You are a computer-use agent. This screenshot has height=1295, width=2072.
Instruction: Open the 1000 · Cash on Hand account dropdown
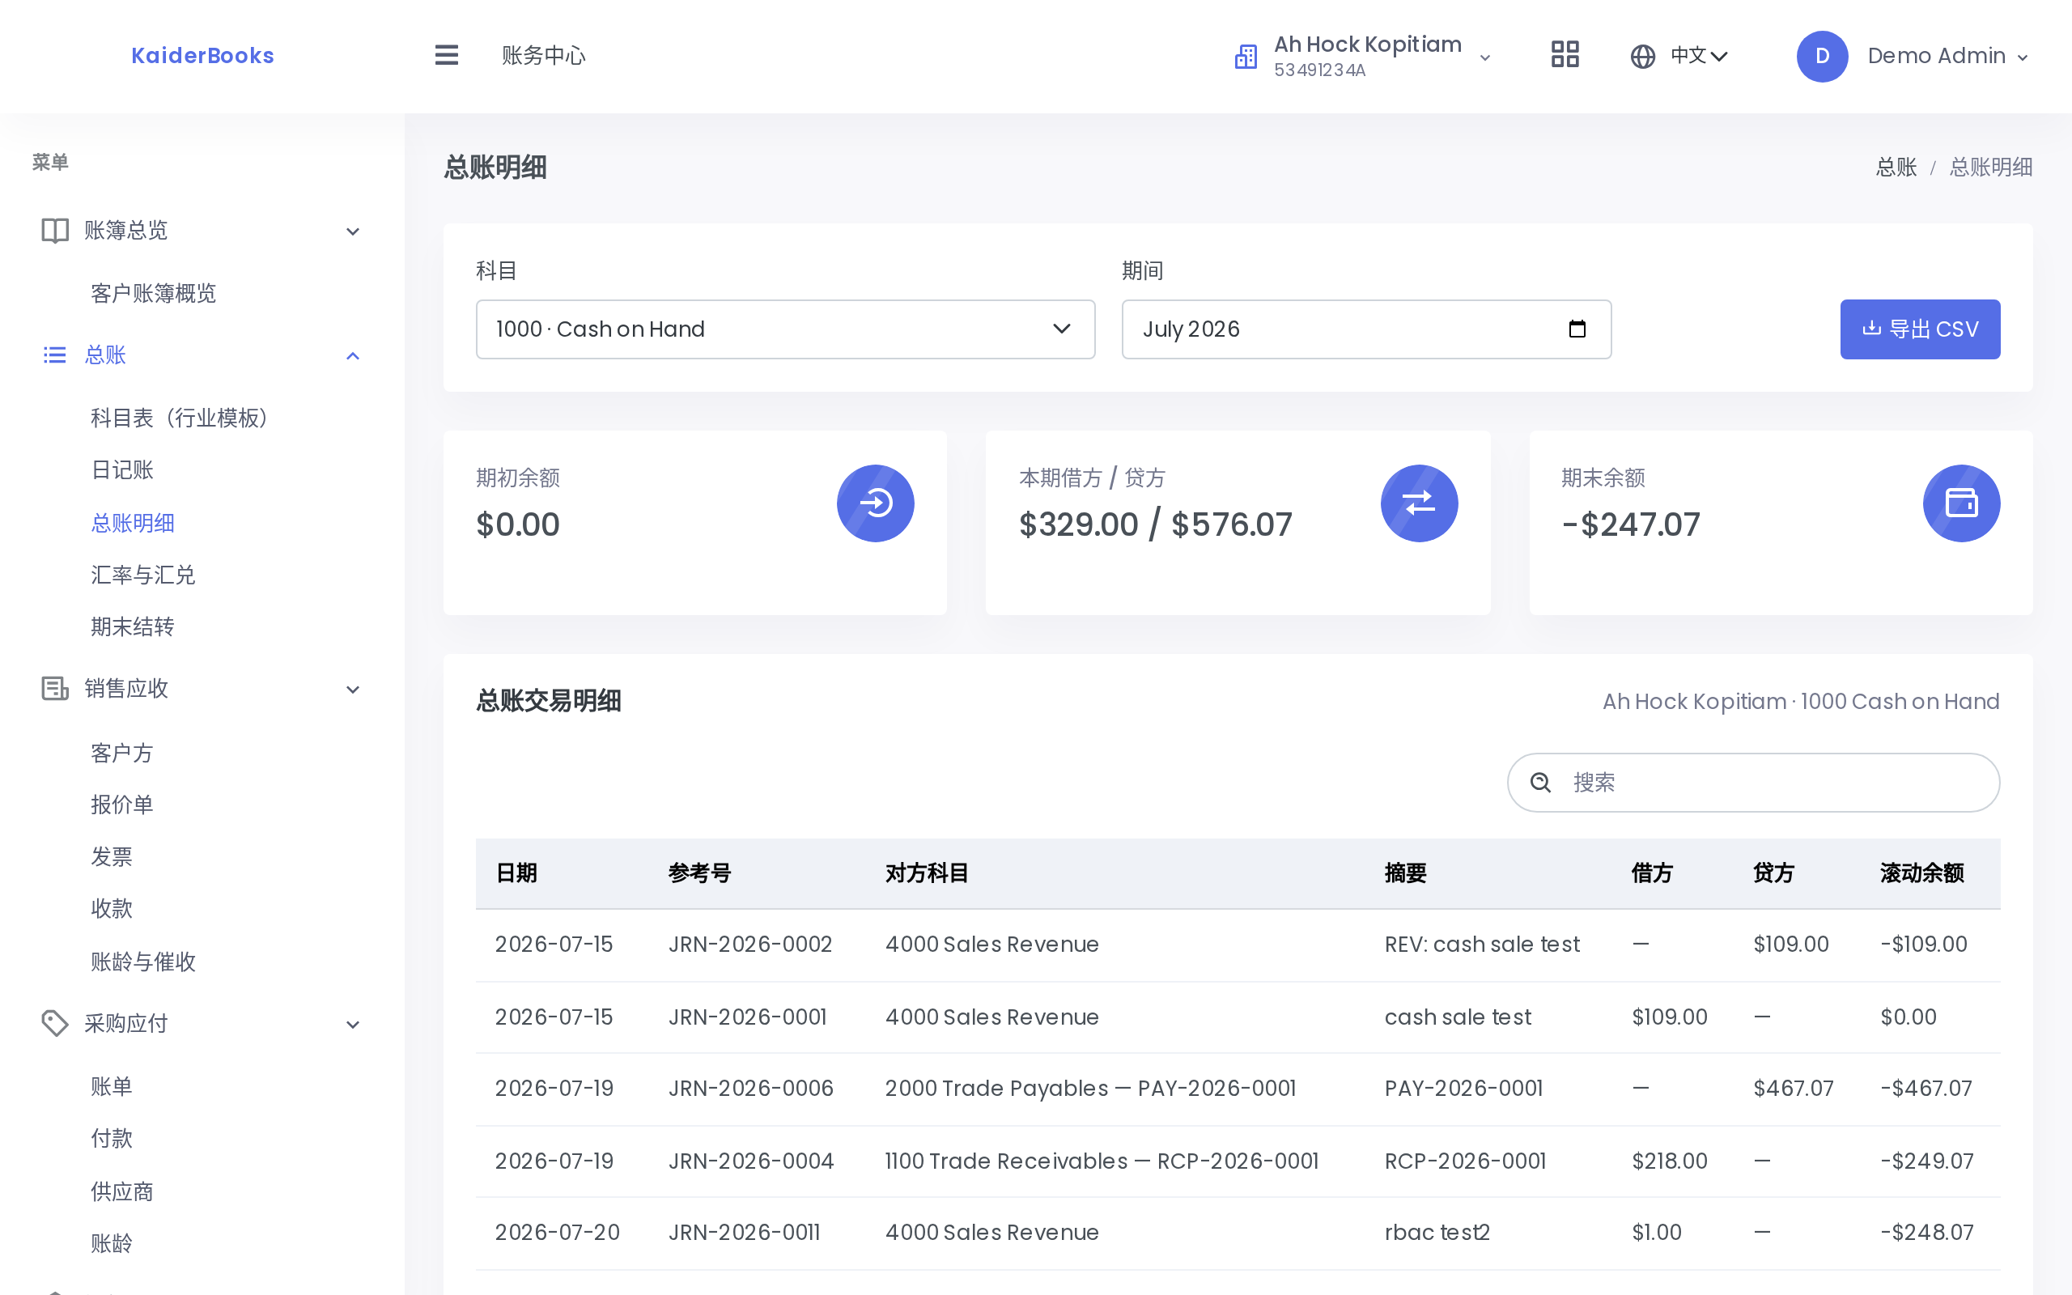(785, 329)
